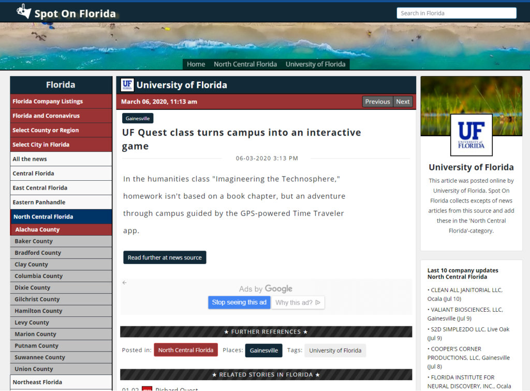Go to North Central Florida breadcrumb
This screenshot has height=391, width=530.
click(x=245, y=64)
